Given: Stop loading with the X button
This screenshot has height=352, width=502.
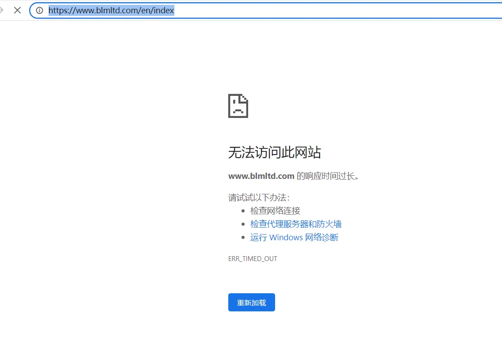Looking at the screenshot, I should 18,10.
